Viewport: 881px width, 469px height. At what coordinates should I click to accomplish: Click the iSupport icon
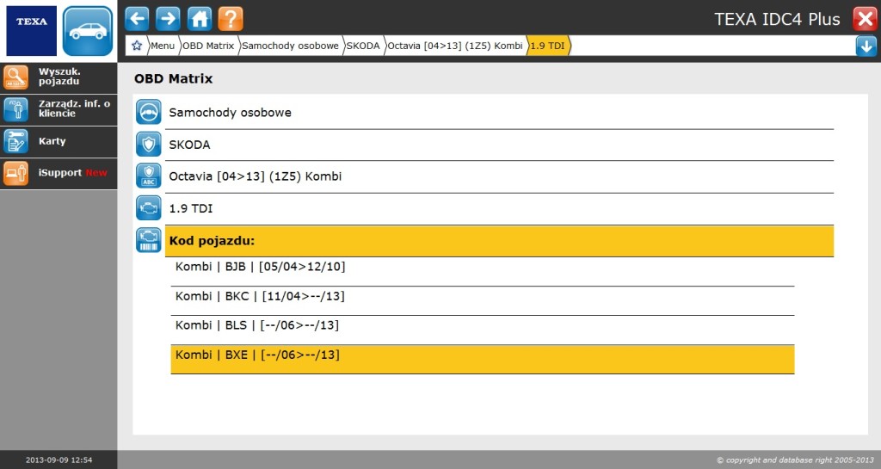click(15, 173)
